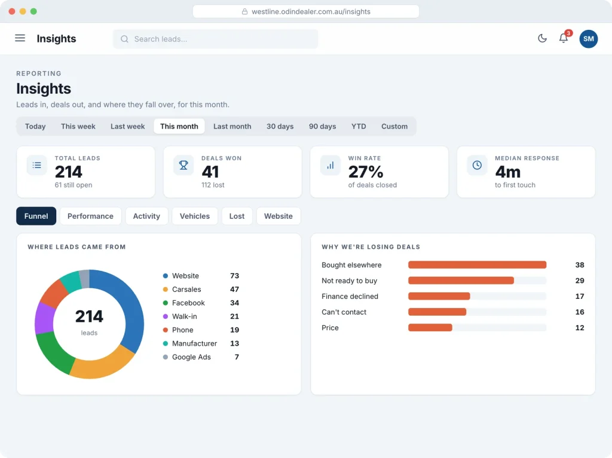The image size is (612, 458).
Task: Click the Finance declined label
Action: 350,297
